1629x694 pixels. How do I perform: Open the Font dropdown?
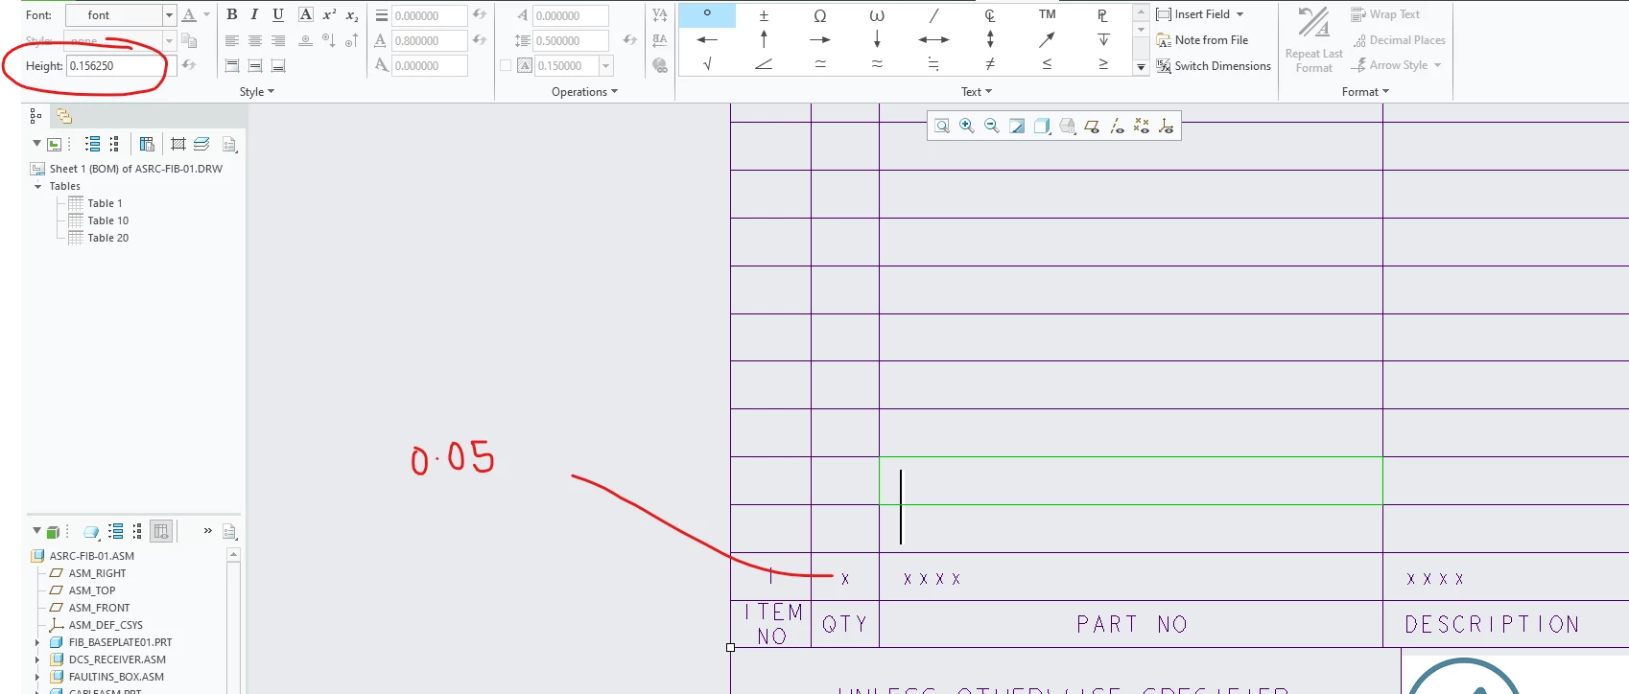click(169, 15)
